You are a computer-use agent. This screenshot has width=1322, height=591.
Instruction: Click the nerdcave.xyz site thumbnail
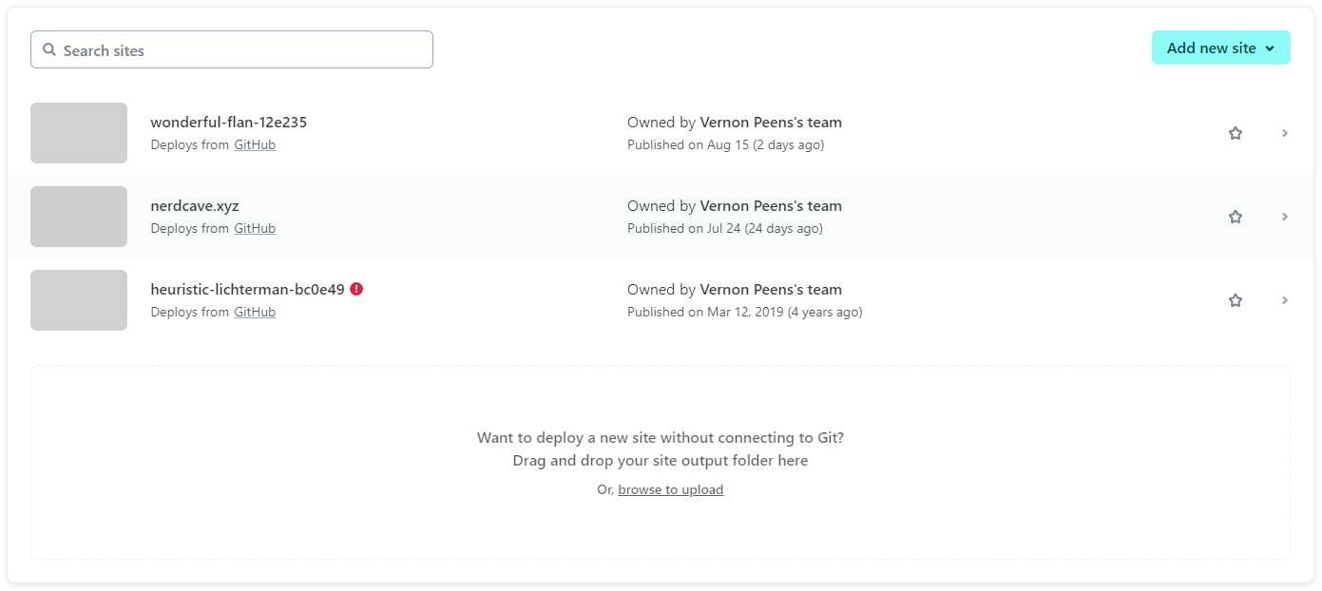(79, 217)
